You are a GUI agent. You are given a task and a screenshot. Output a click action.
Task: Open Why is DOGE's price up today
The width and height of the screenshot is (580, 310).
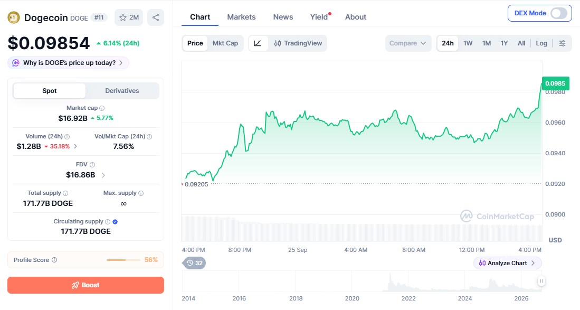[x=69, y=63]
